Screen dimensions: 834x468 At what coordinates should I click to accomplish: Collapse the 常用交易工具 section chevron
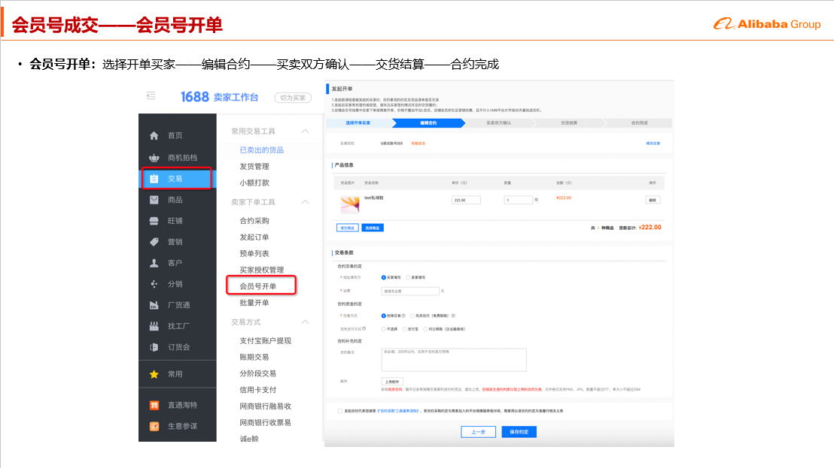click(306, 131)
